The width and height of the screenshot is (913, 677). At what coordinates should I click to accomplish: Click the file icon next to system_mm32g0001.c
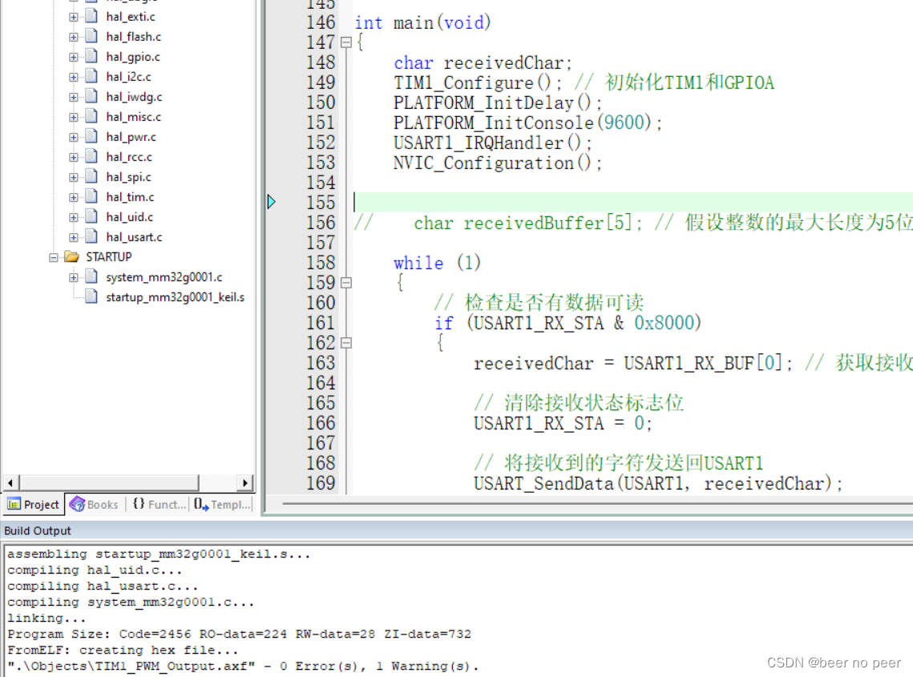tap(90, 276)
